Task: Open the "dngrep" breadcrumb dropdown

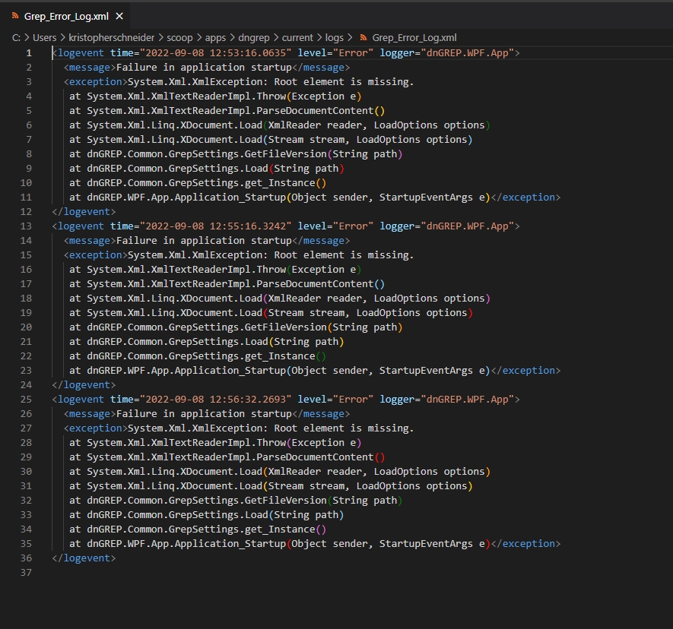Action: coord(254,37)
